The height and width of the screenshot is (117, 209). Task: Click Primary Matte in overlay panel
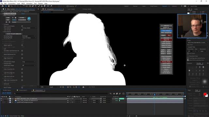point(166,62)
